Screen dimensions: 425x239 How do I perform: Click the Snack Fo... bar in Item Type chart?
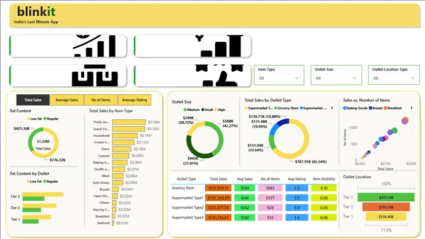128,129
